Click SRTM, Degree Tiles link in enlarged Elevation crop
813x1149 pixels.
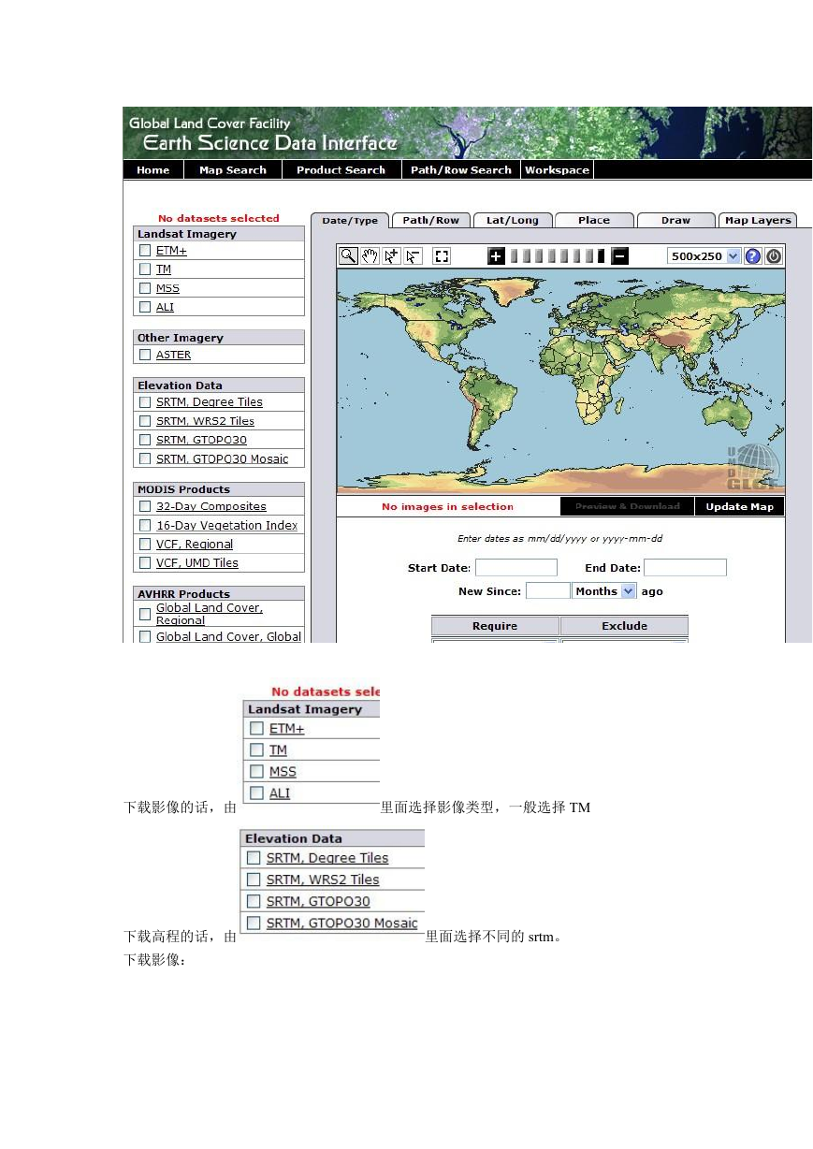(x=327, y=858)
